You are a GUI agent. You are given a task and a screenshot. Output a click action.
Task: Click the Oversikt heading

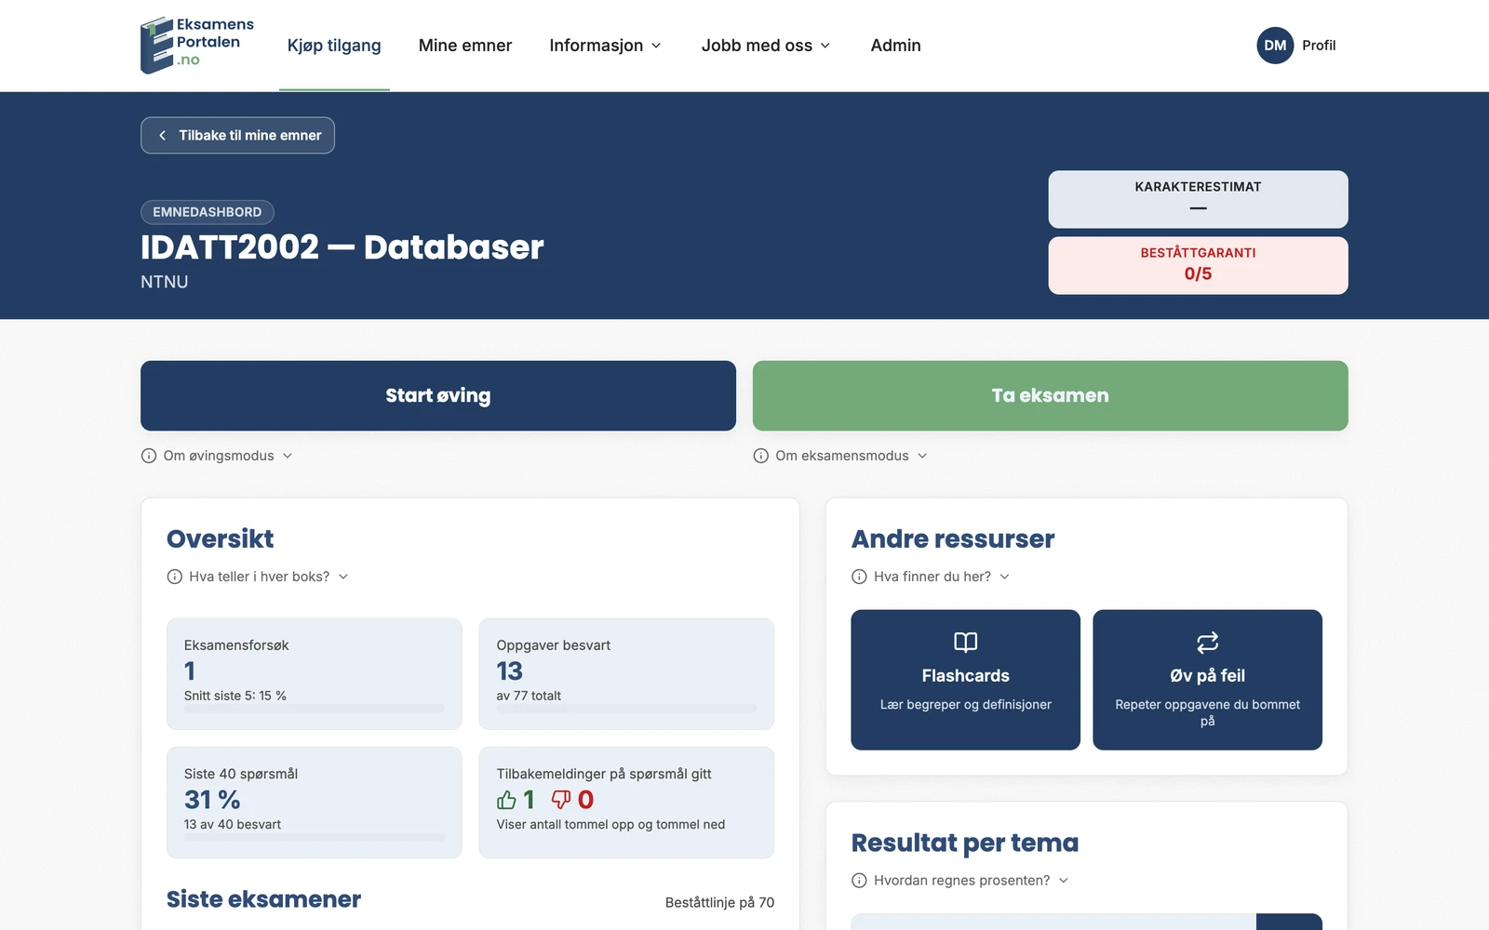(x=221, y=538)
